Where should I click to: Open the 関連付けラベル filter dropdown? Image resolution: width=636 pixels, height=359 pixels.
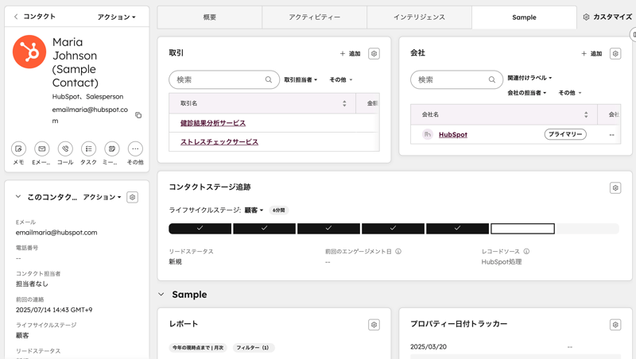point(529,78)
